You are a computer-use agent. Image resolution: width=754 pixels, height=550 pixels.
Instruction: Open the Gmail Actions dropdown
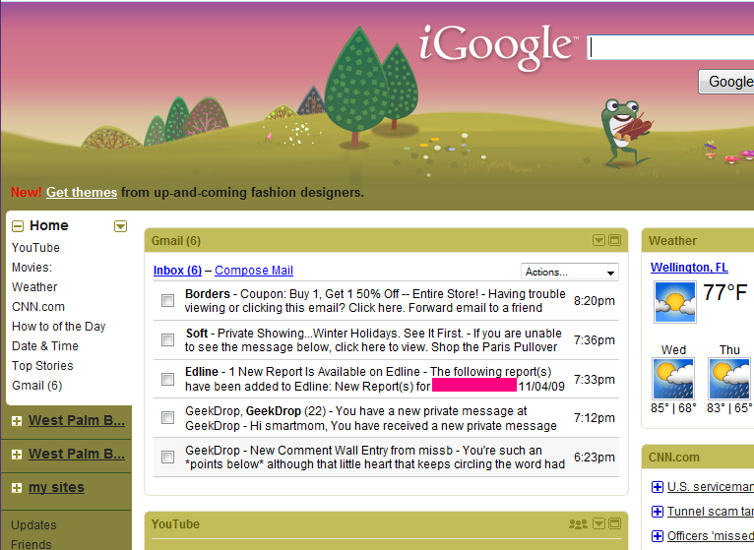[x=570, y=272]
